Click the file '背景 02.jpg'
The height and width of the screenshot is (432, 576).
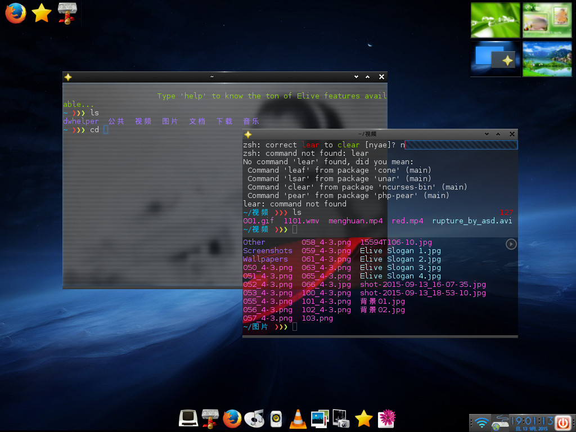pos(382,310)
